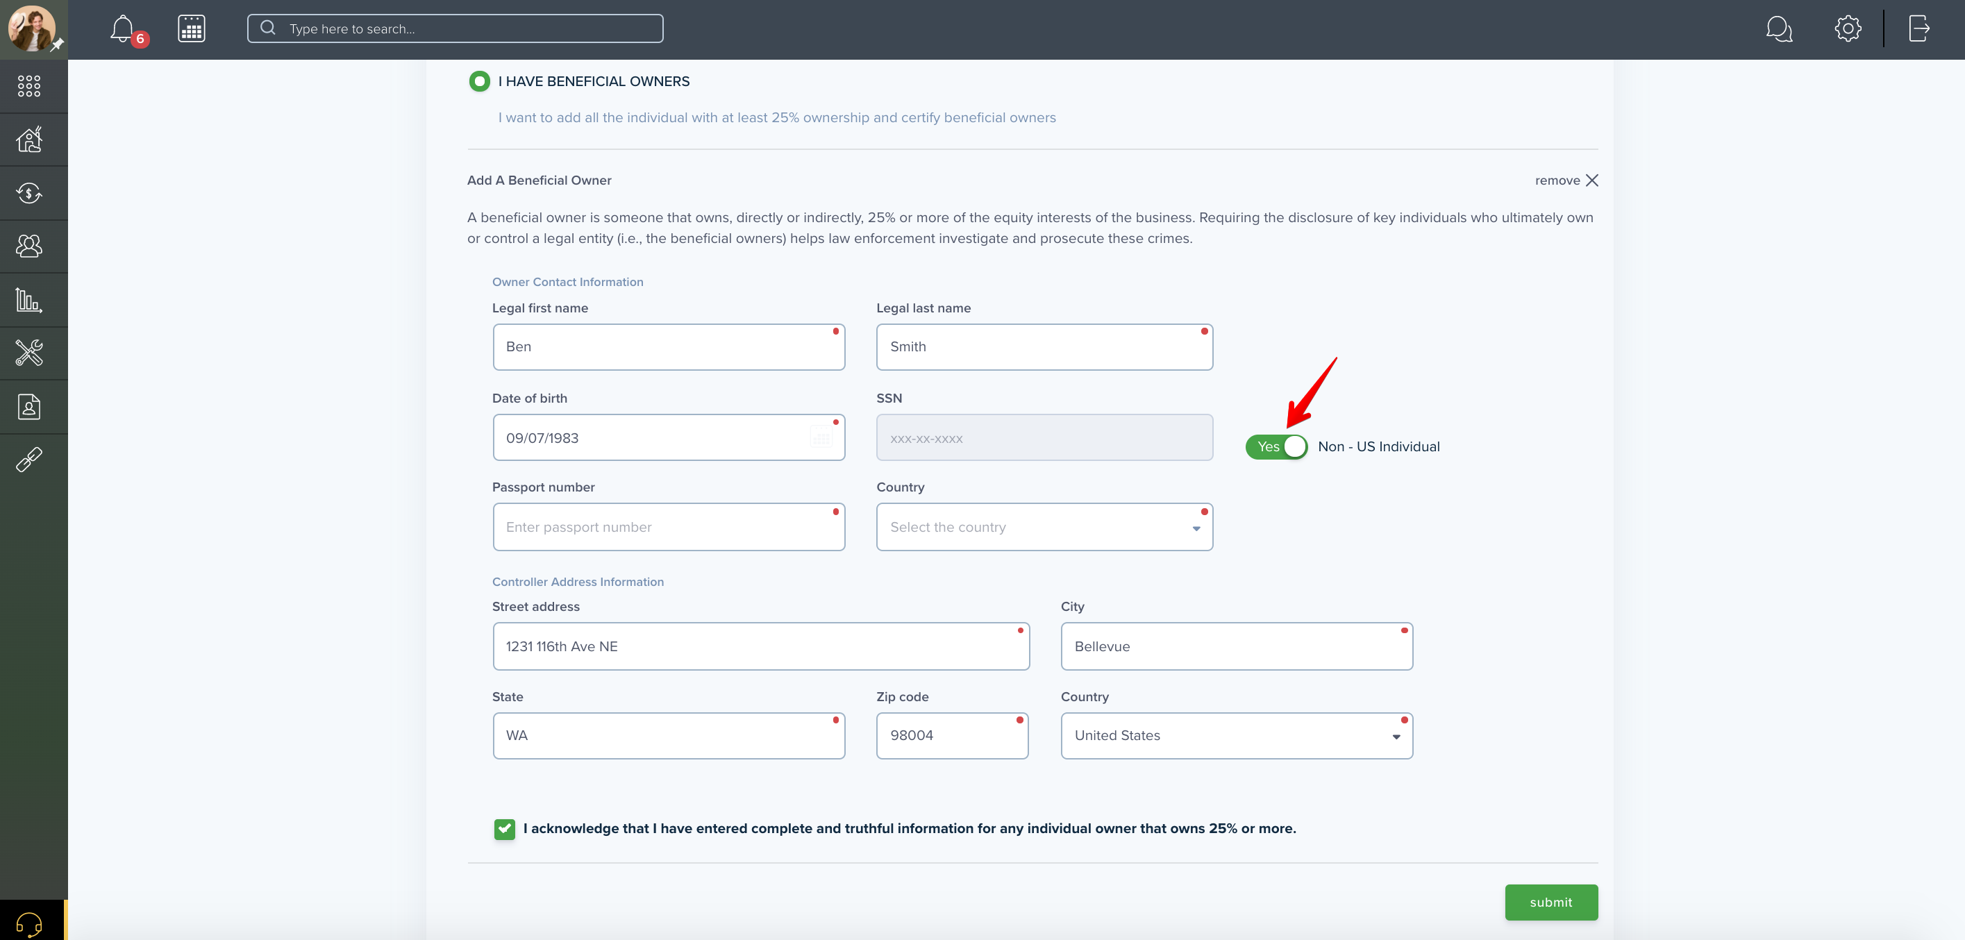This screenshot has width=1965, height=940.
Task: Click the Non - US Individual label
Action: pos(1378,446)
